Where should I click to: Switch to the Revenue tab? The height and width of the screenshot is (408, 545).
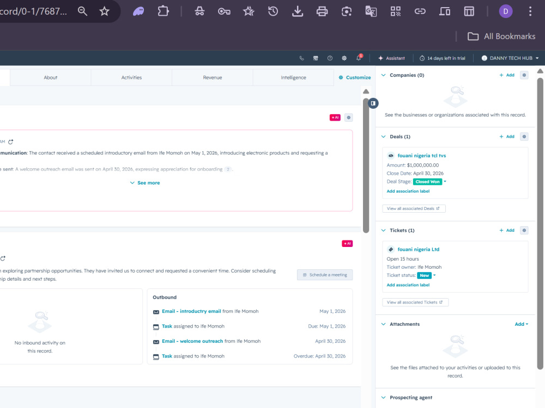coord(213,77)
